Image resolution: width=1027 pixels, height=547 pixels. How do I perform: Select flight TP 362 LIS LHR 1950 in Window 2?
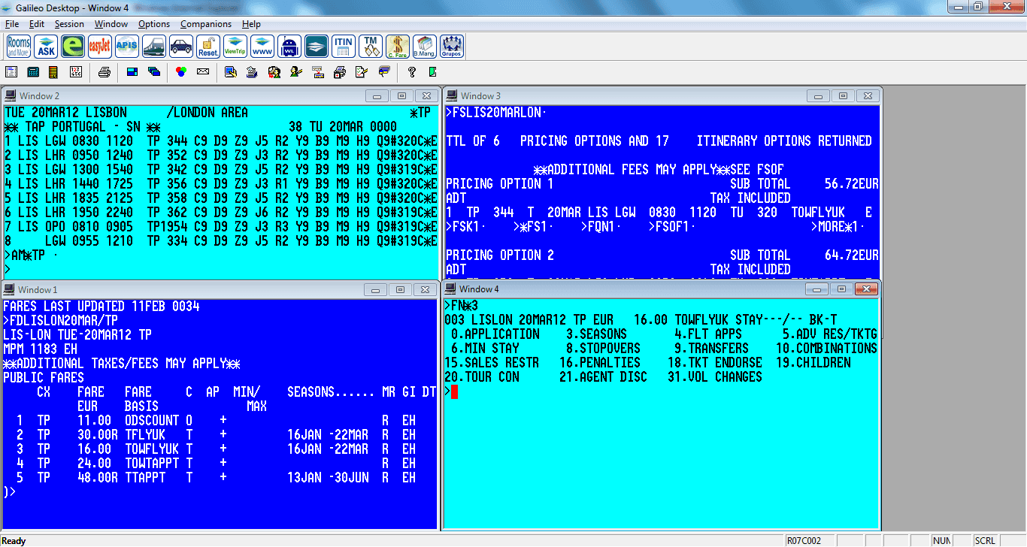point(220,212)
